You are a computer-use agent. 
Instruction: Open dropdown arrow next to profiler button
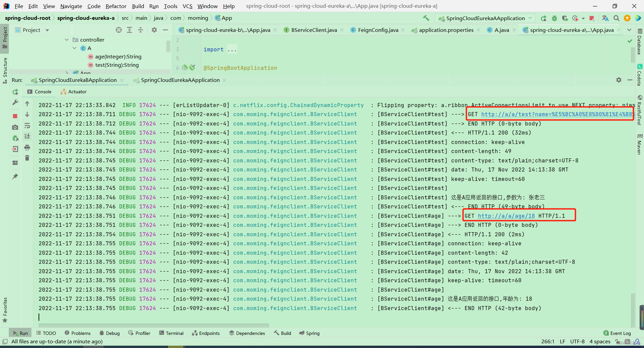point(583,18)
